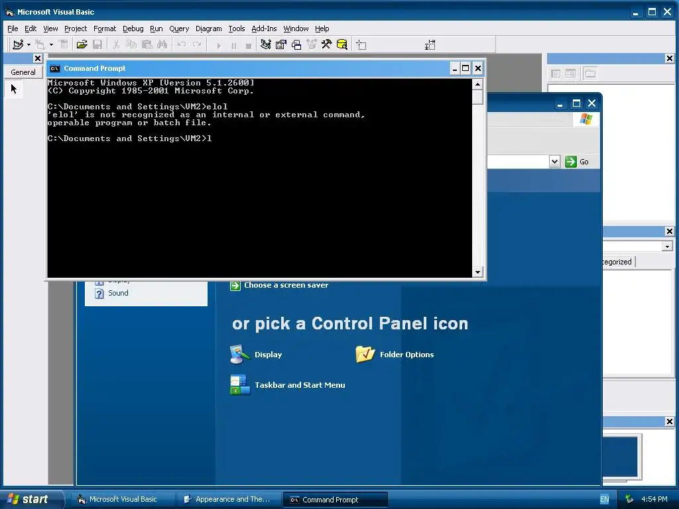Click the size dimensions toolbar icon
The height and width of the screenshot is (509, 679).
coord(430,45)
